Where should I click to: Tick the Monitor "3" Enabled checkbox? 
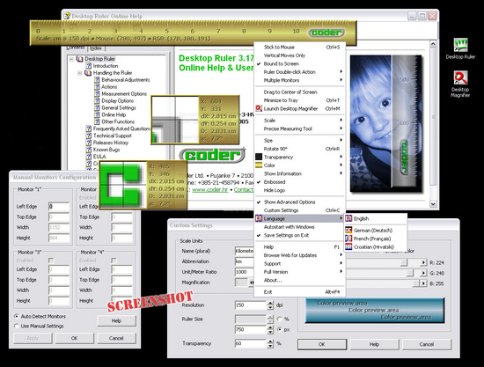pos(51,261)
